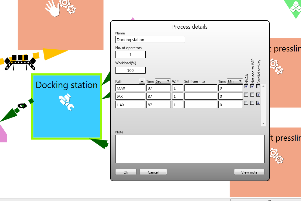
Task: Cancel the Process details dialog
Action: [153, 172]
